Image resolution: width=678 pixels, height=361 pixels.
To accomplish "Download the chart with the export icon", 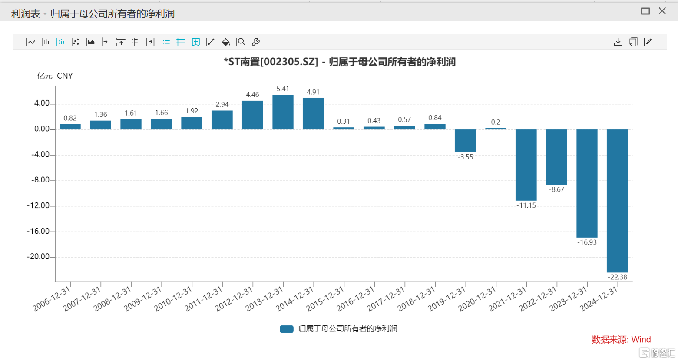I will coord(618,42).
